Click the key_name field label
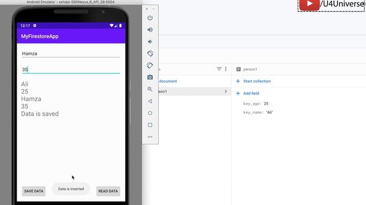Image resolution: width=366 pixels, height=205 pixels. [253, 113]
